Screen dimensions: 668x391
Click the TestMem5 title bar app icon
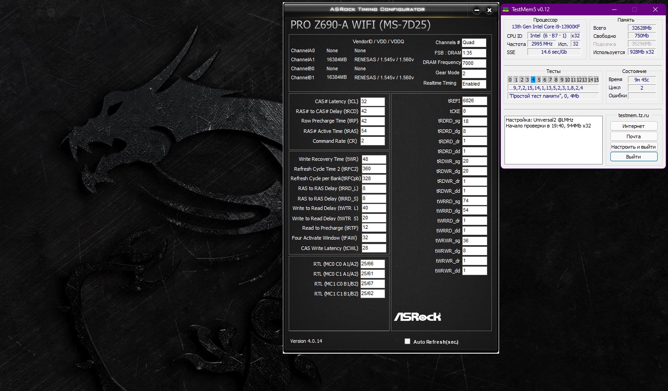[x=506, y=9]
